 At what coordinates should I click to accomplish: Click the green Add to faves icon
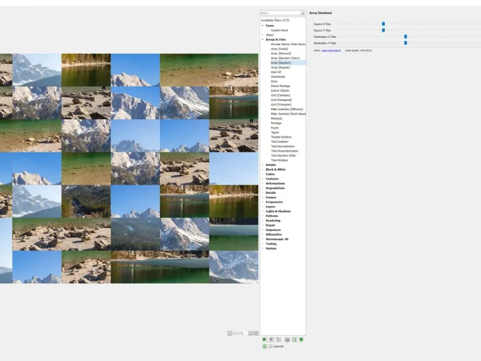(x=265, y=339)
